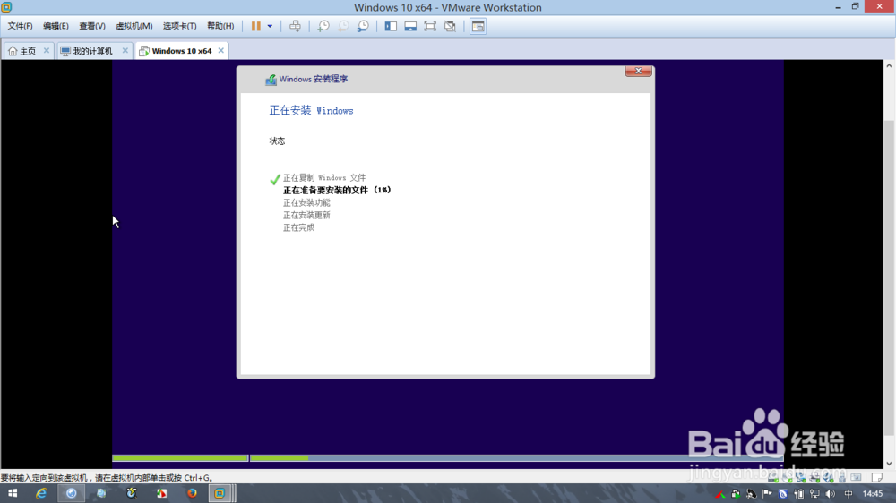Click the second setup progress bar segment

point(517,458)
